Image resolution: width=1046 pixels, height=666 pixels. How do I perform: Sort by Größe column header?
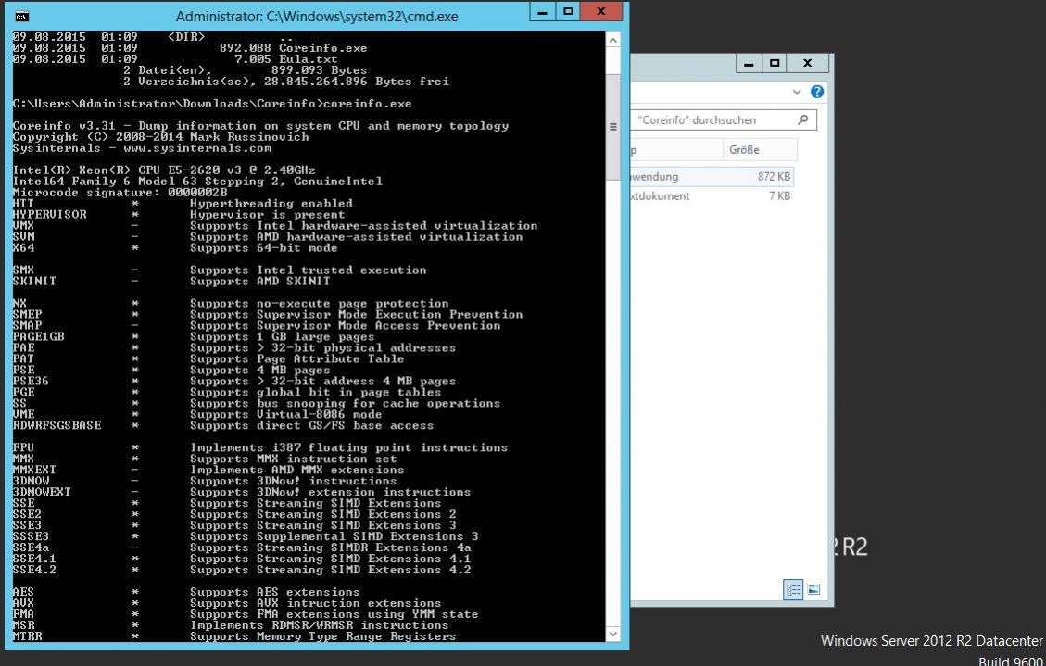click(759, 150)
